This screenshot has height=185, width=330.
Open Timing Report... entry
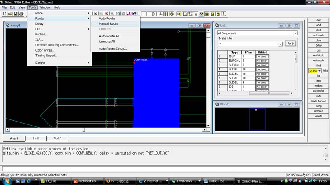47,56
